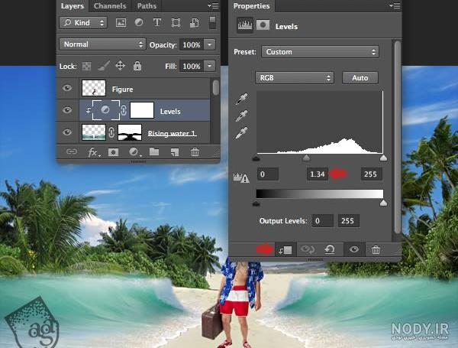458x348 pixels.
Task: Click the Output Levels 255 field
Action: (349, 221)
